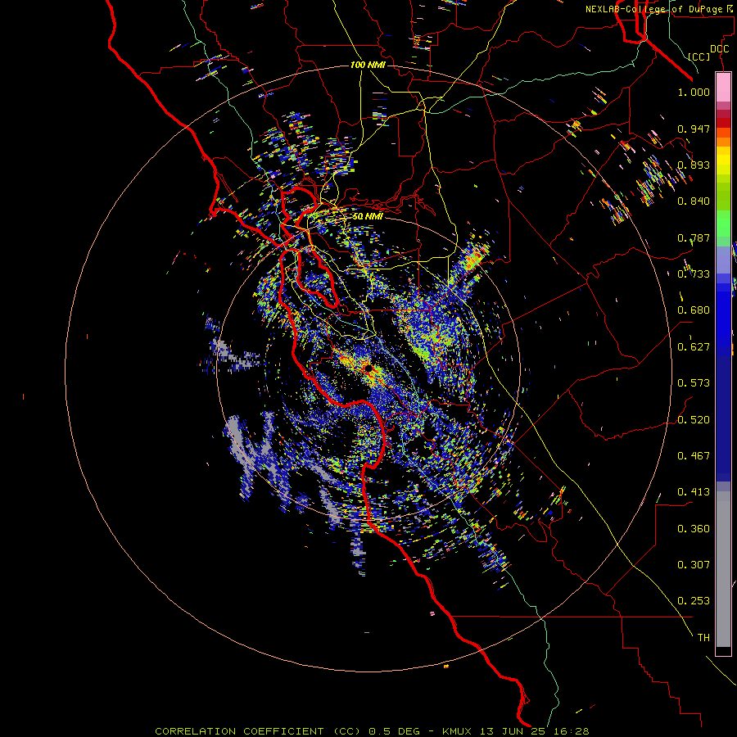
Task: Click the 0.627 scale value
Action: (694, 347)
